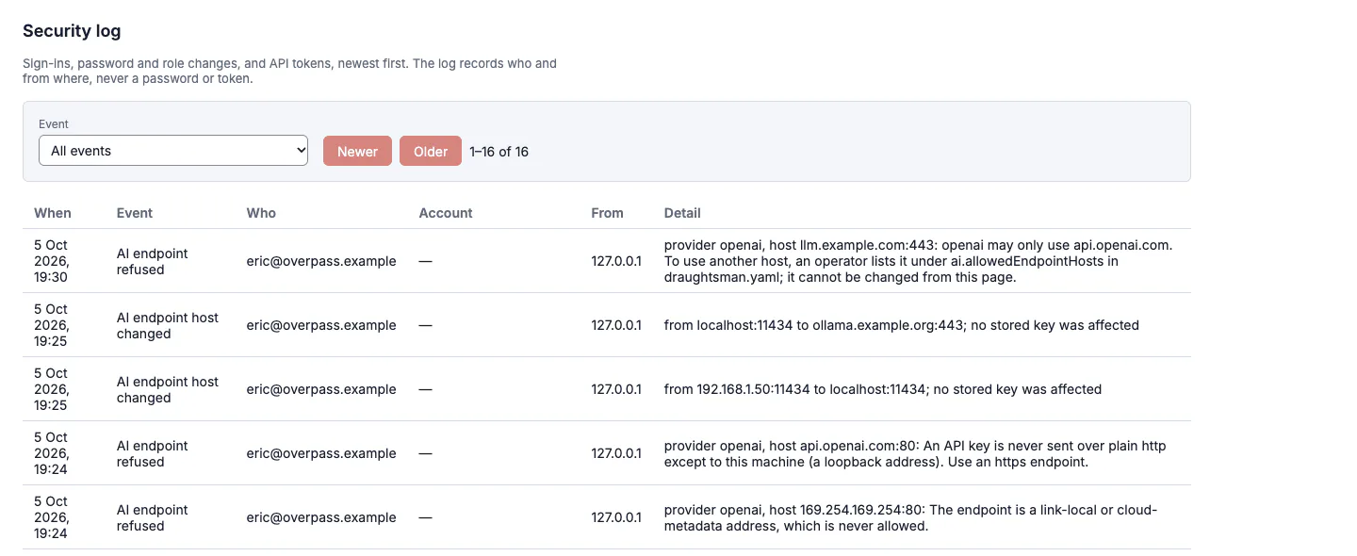This screenshot has width=1357, height=556.
Task: Click the '5 Oct 2026, 19:30' timestamp
Action: (x=52, y=261)
